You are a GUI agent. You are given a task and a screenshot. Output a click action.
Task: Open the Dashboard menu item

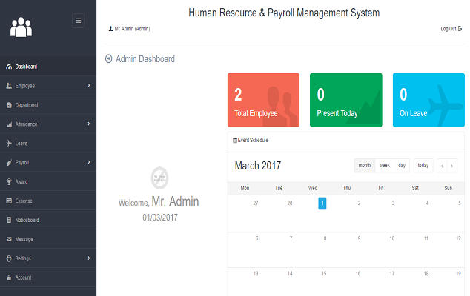pos(48,67)
